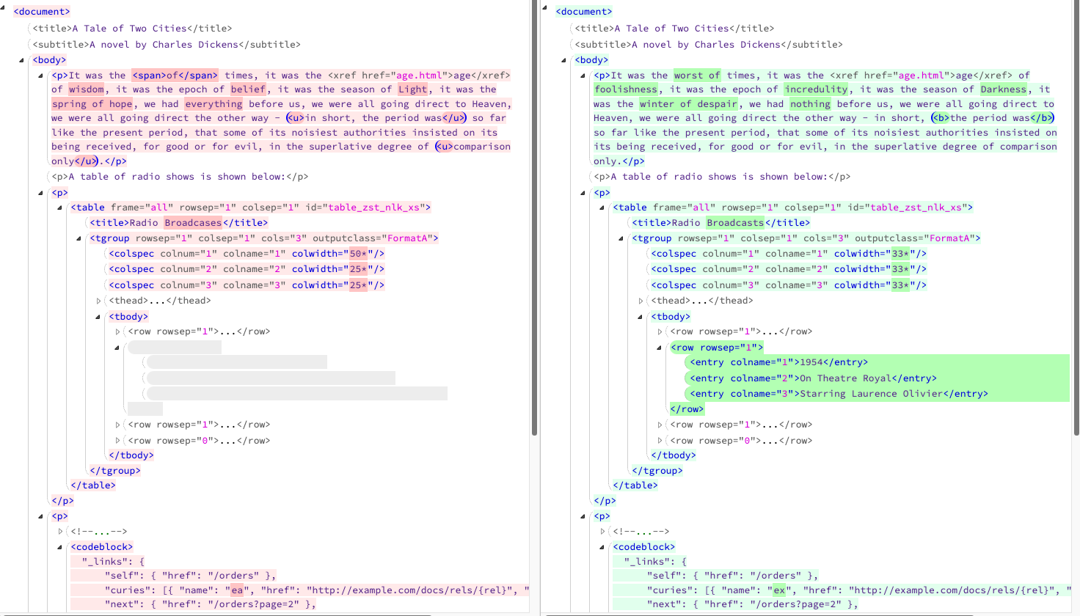
Task: Expand the comment node in left pane
Action: (x=60, y=532)
